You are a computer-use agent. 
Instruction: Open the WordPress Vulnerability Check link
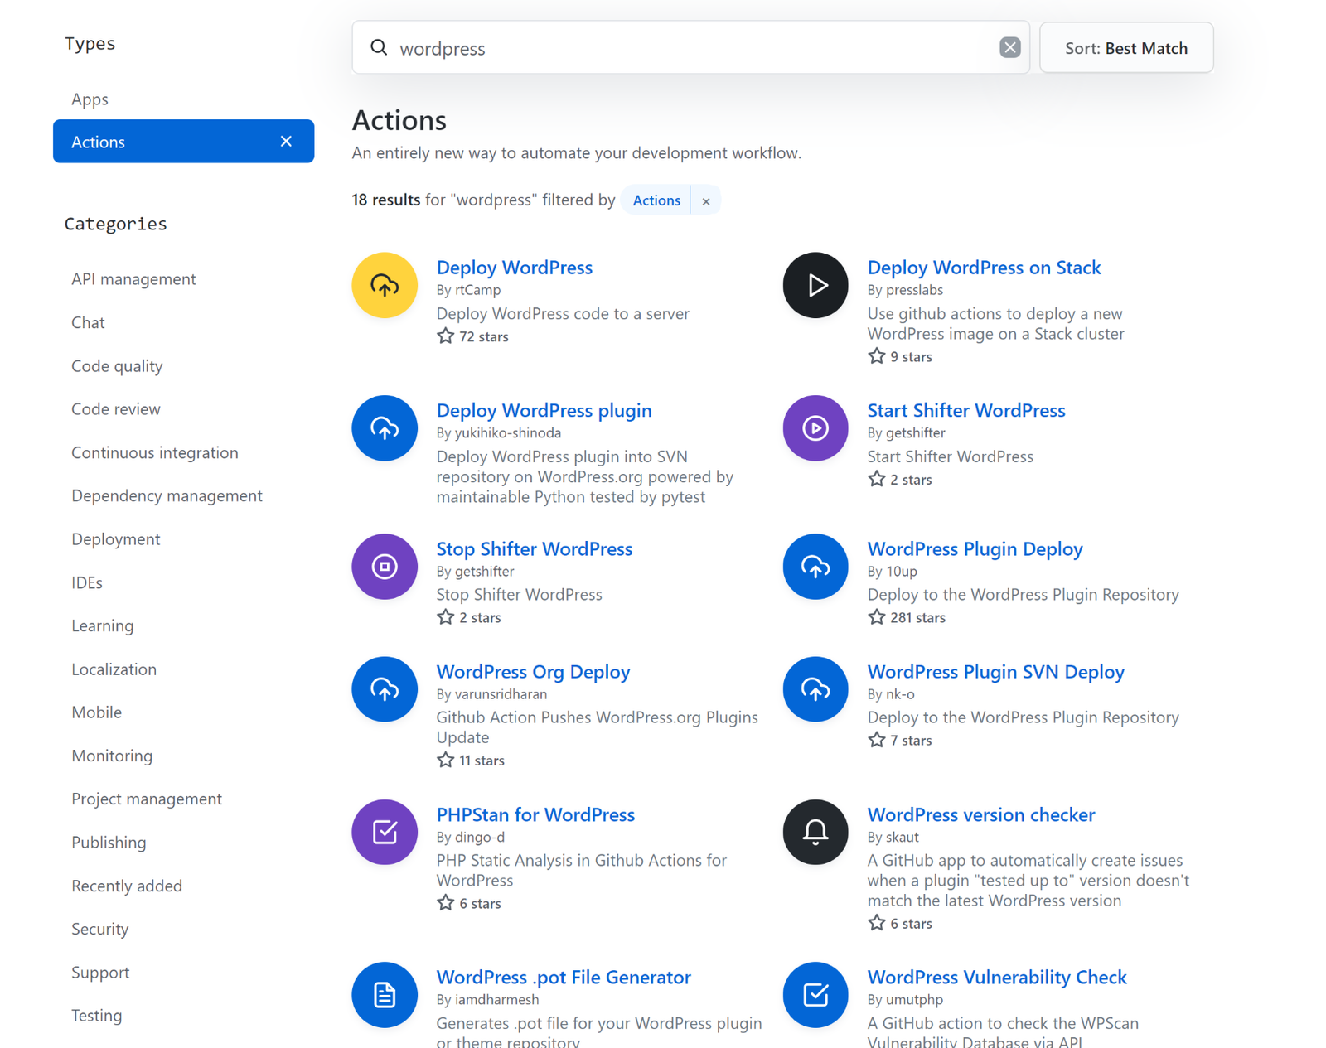pyautogui.click(x=997, y=977)
